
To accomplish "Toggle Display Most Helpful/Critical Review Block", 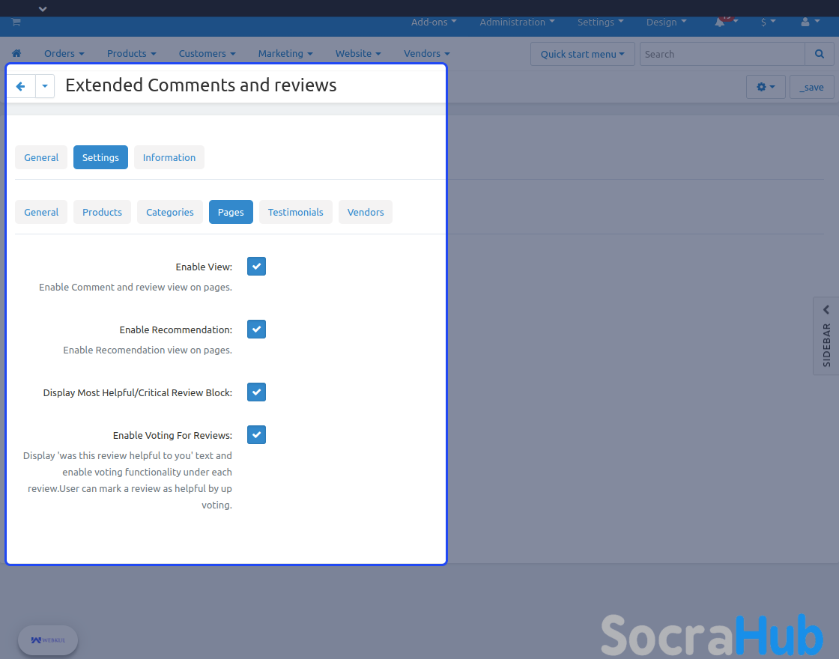I will (x=256, y=392).
